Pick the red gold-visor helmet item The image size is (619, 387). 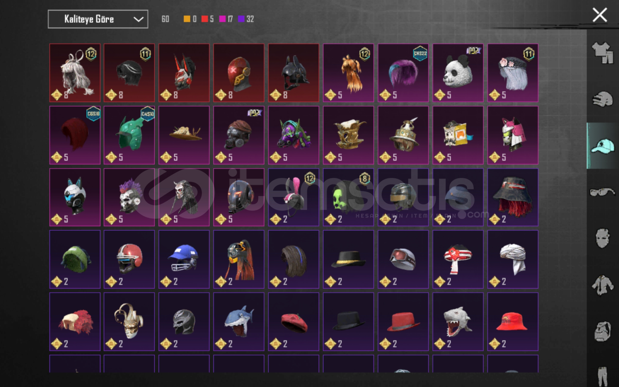pyautogui.click(x=239, y=73)
